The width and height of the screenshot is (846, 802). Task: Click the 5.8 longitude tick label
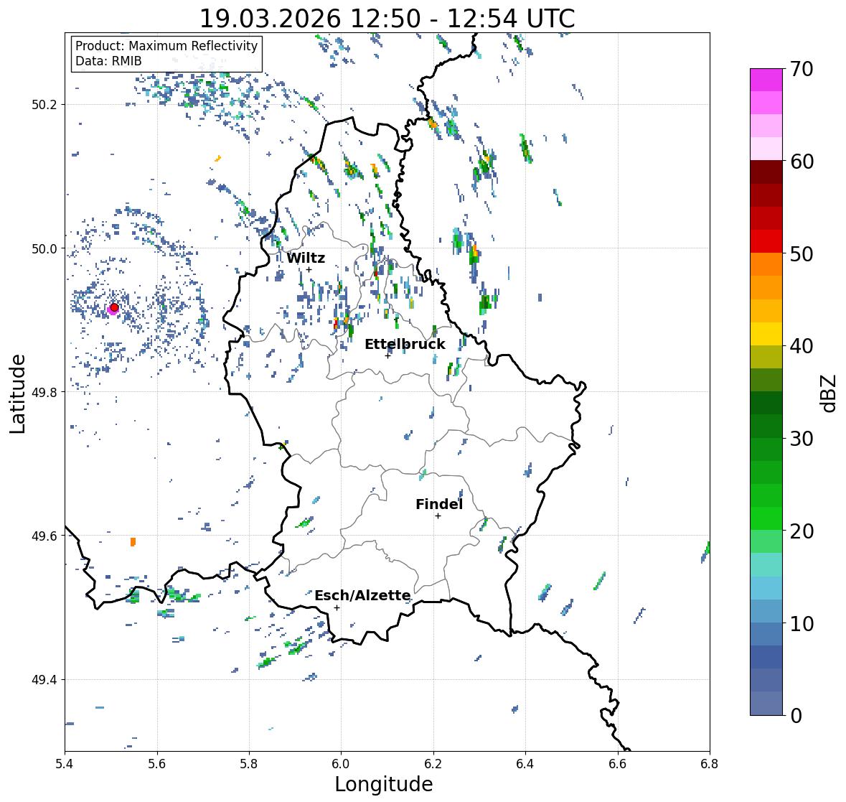(249, 763)
